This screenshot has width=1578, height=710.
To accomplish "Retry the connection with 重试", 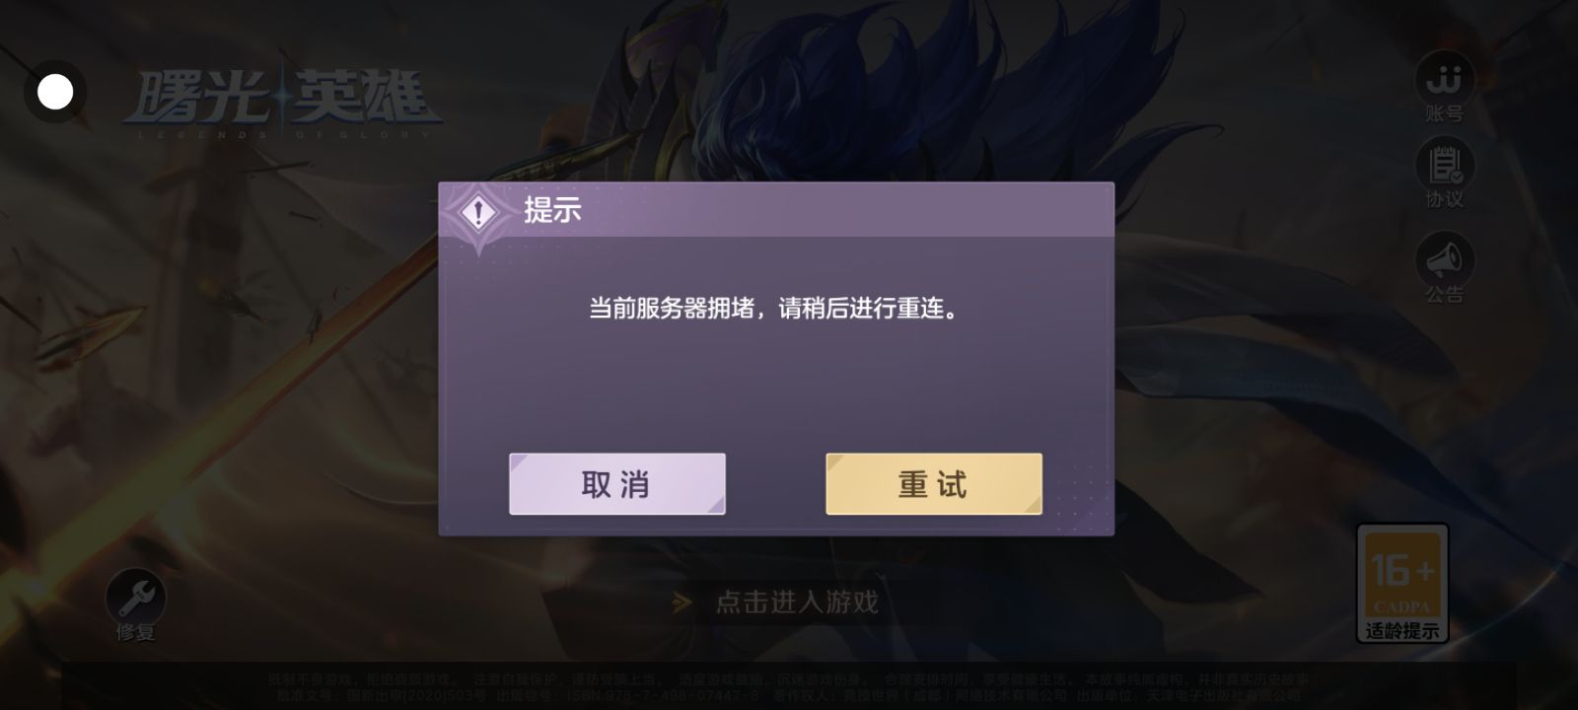I will 933,484.
